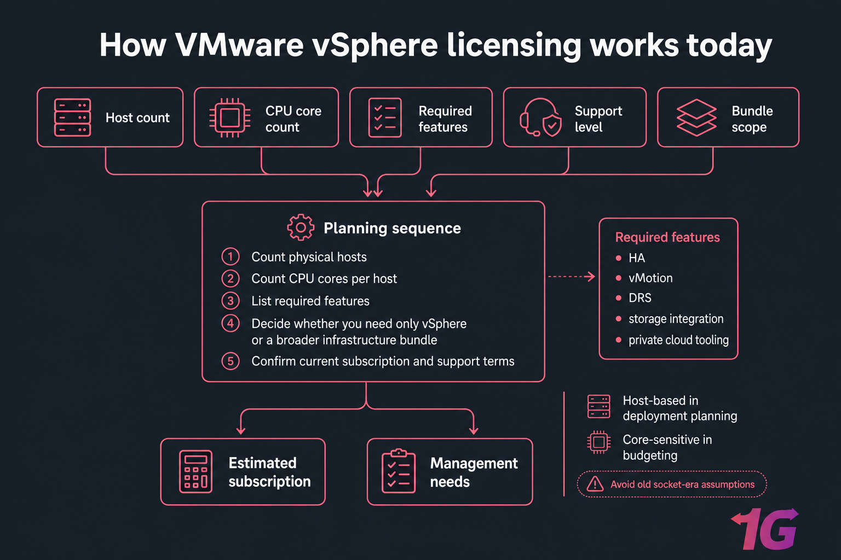Click step number 2 circle

231,278
